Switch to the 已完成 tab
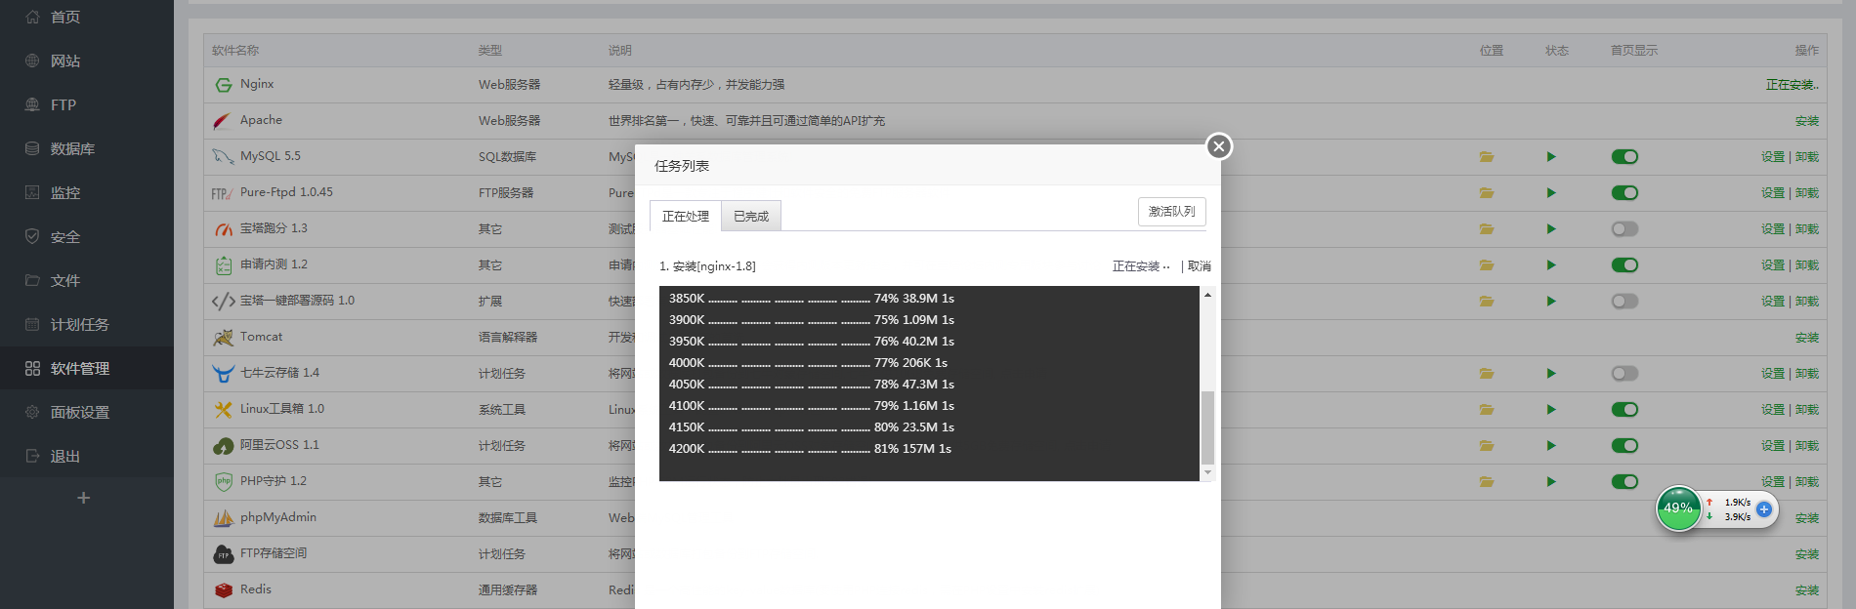1856x609 pixels. pos(751,216)
